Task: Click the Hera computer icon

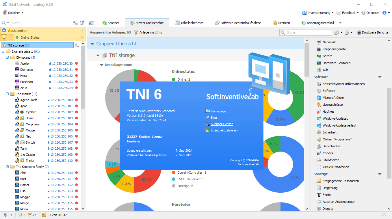Action: pos(17,76)
